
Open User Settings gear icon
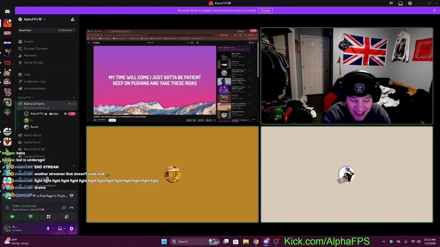pyautogui.click(x=71, y=228)
